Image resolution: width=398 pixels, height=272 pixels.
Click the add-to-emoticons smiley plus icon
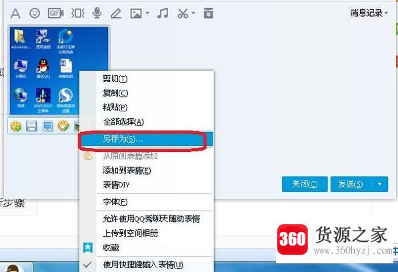click(16, 126)
